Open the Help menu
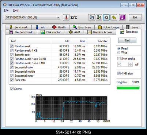Screen dimensions: 147x135 coord(16,10)
